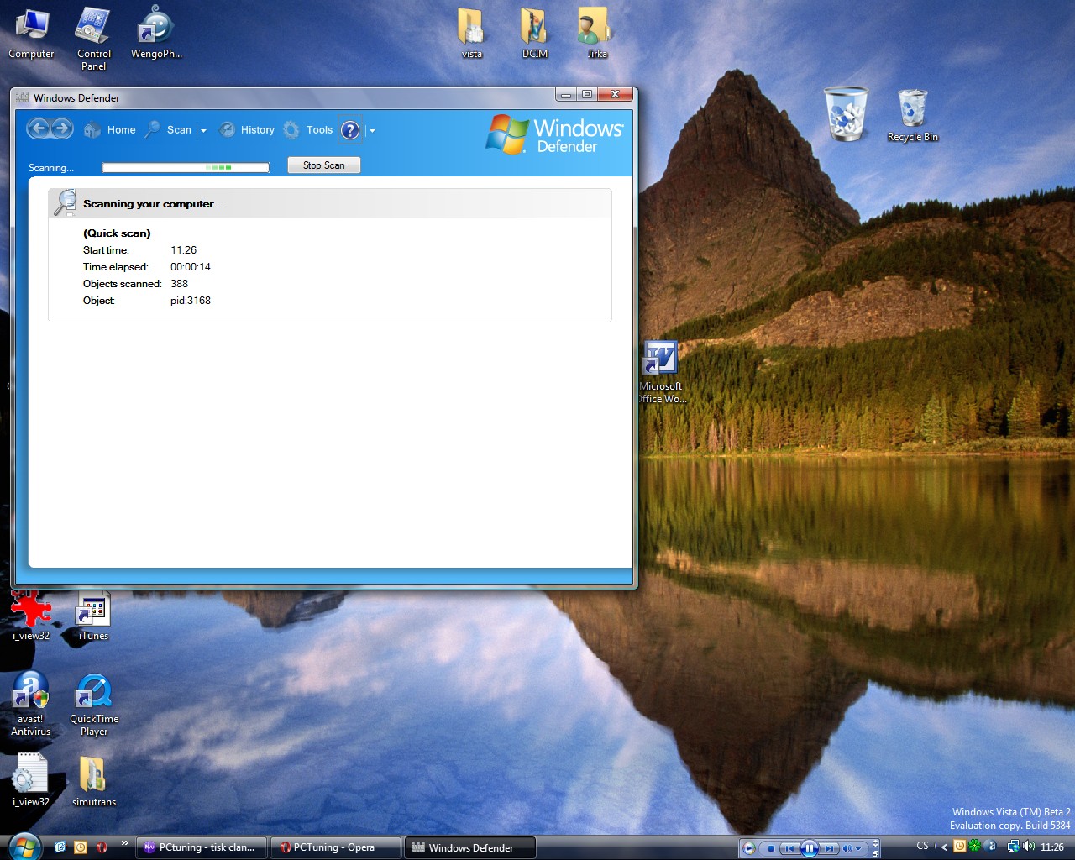Click the ICQ flower tray icon
The image size is (1075, 860).
tap(974, 846)
